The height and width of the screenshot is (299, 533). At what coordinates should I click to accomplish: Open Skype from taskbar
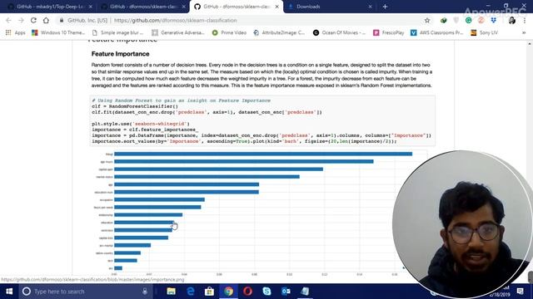[x=266, y=292]
